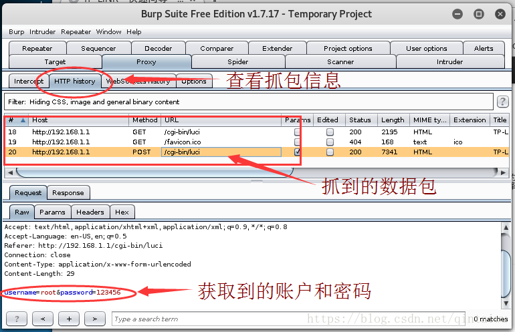
Task: Sort by Length column header
Action: click(x=393, y=120)
